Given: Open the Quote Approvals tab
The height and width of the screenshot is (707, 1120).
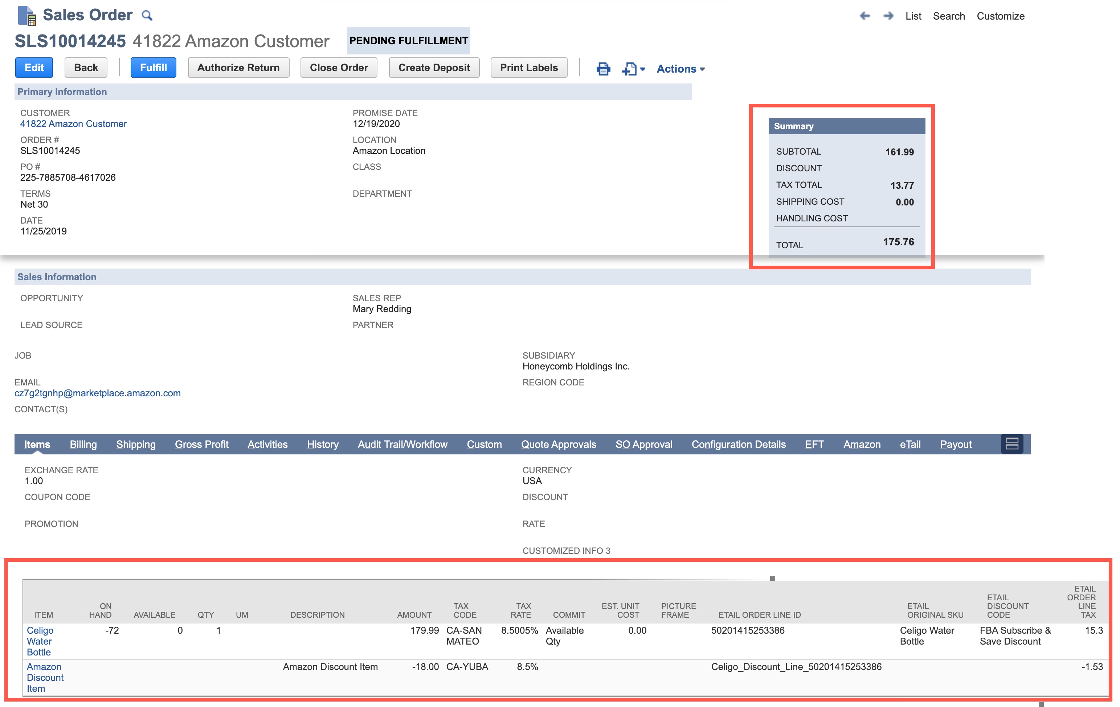Looking at the screenshot, I should [558, 444].
